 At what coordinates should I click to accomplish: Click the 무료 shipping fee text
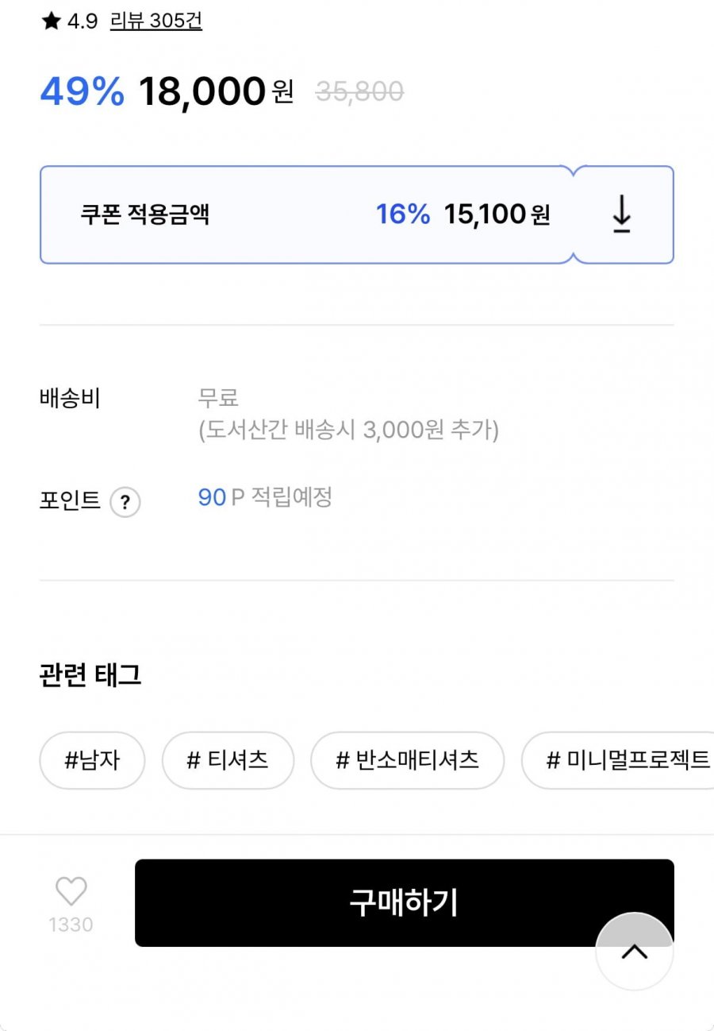coord(218,397)
